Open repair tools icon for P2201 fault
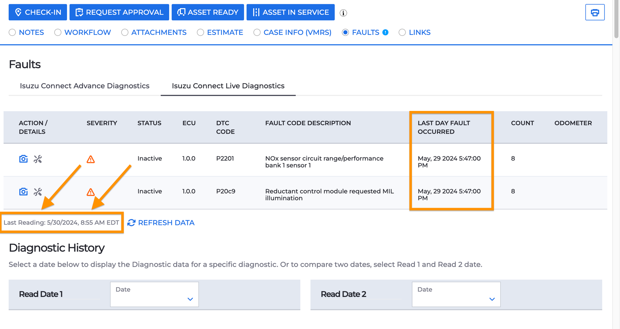The image size is (620, 329). click(x=38, y=159)
